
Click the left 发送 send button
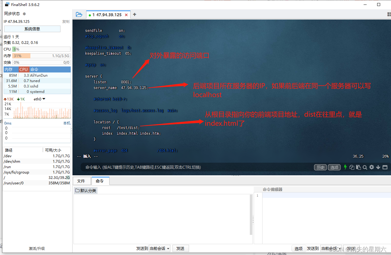point(180,248)
